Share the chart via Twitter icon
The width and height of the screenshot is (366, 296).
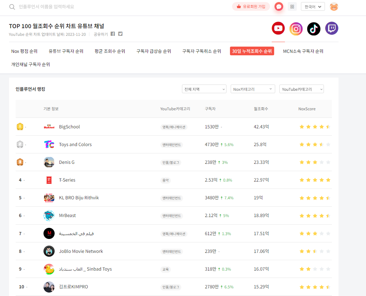pos(120,34)
